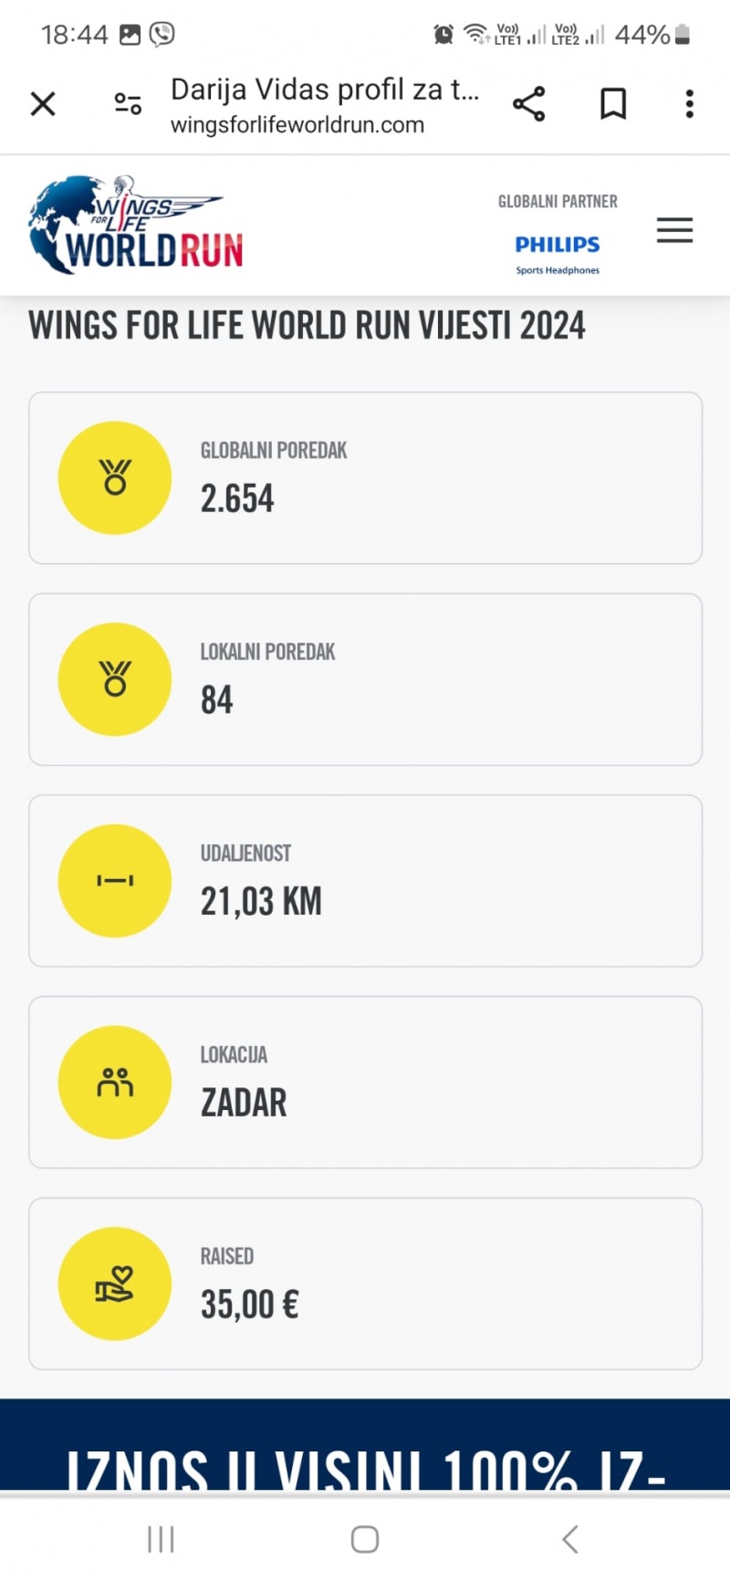The image size is (730, 1582).
Task: Select the Lokacija Zadar card
Action: [365, 1083]
